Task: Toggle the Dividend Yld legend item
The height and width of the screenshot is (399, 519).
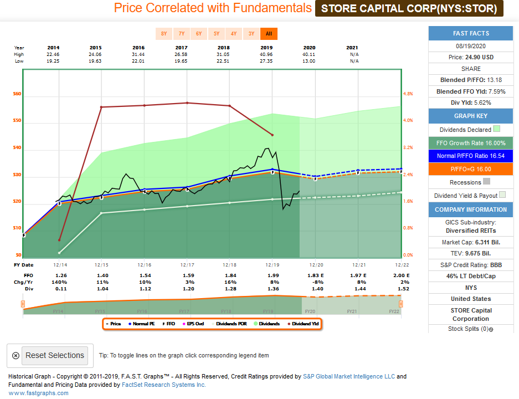Action: click(x=303, y=324)
